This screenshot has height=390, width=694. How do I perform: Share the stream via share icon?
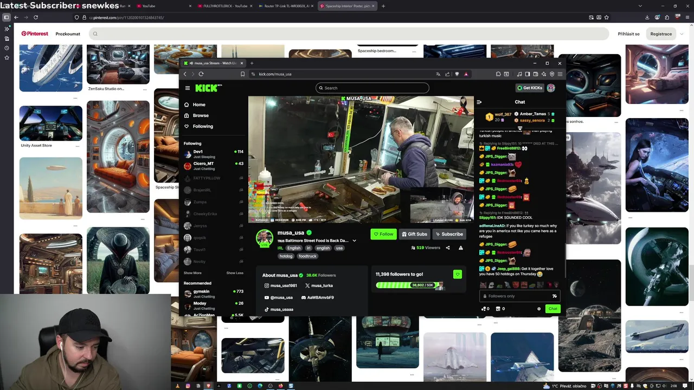(x=448, y=248)
